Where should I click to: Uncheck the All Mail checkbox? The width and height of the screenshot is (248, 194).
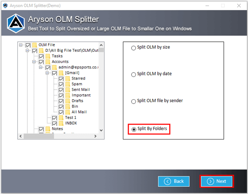pyautogui.click(x=61, y=112)
